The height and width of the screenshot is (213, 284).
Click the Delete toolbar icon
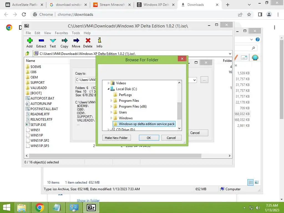pos(88,43)
